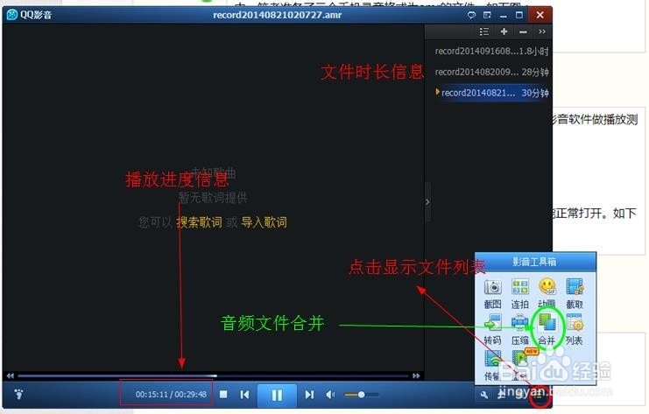Toggle the playlist panel button at bottom right
The width and height of the screenshot is (649, 414).
540,396
